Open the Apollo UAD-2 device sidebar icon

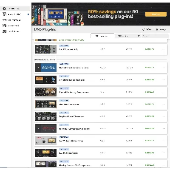coord(4,14)
